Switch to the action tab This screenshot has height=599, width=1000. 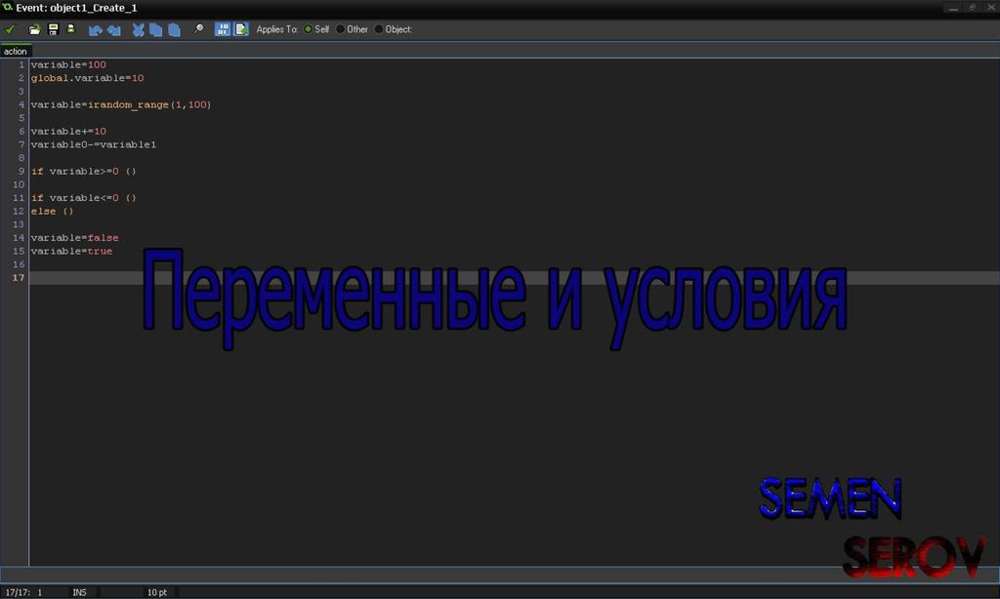pyautogui.click(x=16, y=51)
